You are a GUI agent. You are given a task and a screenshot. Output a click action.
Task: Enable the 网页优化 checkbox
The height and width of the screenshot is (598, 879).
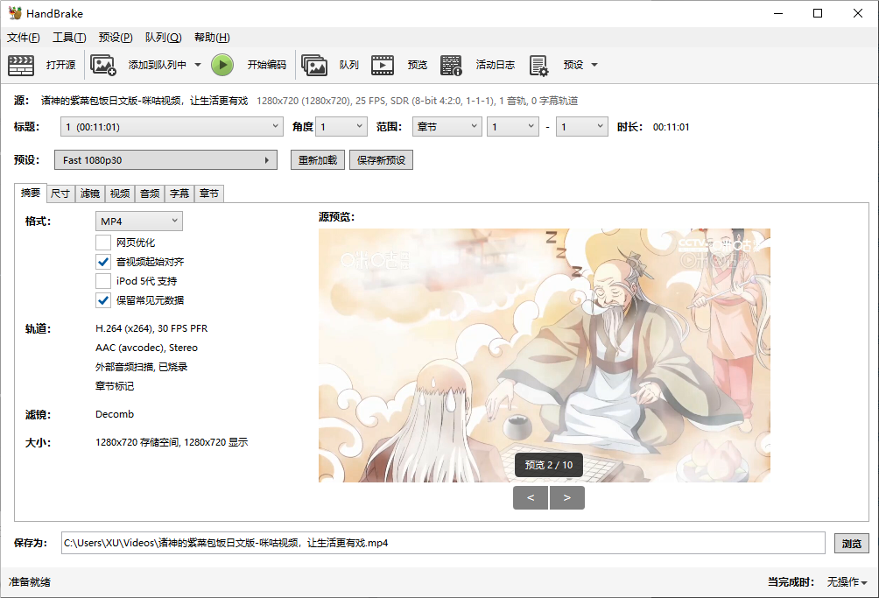click(103, 243)
